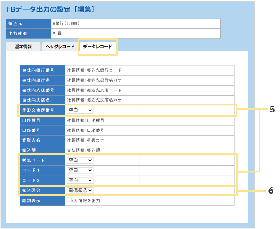The image size is (280, 229).
Task: Click the text field beside 新規コード dropdown
Action: 187,160
